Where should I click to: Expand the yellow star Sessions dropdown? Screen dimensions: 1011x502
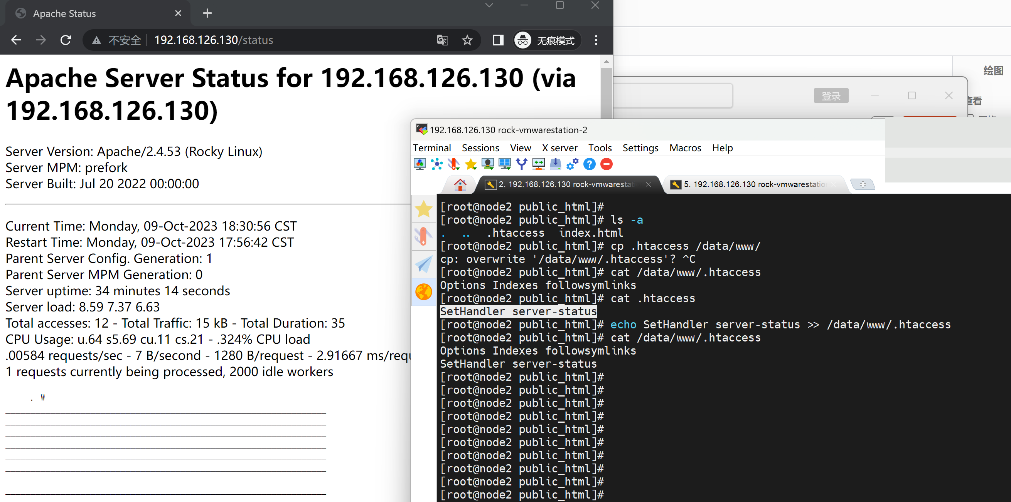tap(470, 164)
